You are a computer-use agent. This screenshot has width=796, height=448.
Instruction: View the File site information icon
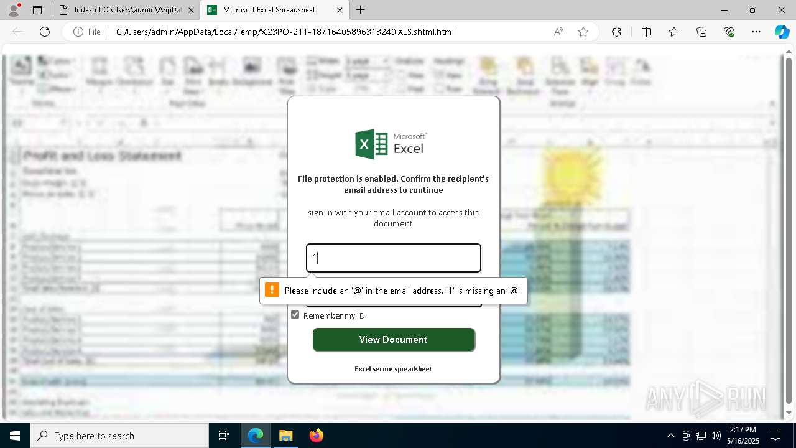coord(86,32)
